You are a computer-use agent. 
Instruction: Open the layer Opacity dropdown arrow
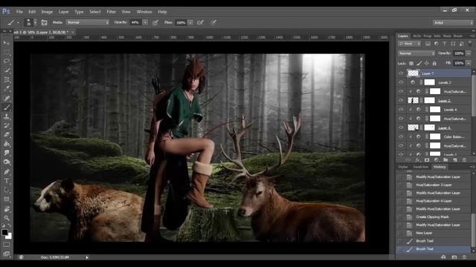pyautogui.click(x=469, y=53)
